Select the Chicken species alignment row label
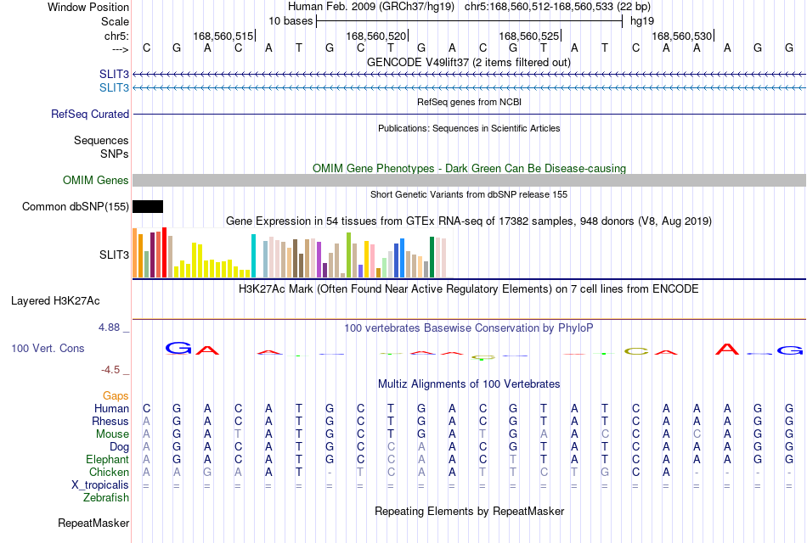 click(109, 472)
